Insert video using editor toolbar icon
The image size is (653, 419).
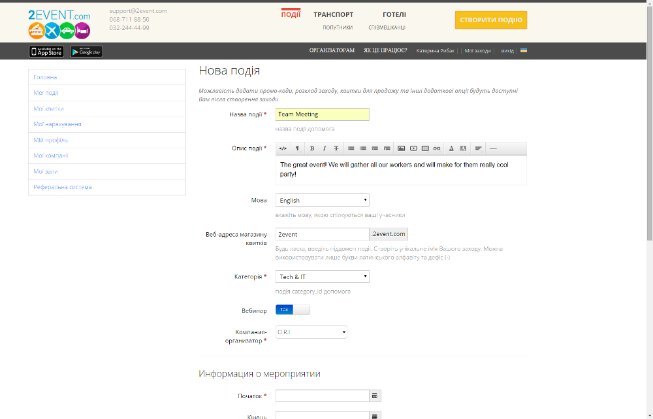[413, 148]
